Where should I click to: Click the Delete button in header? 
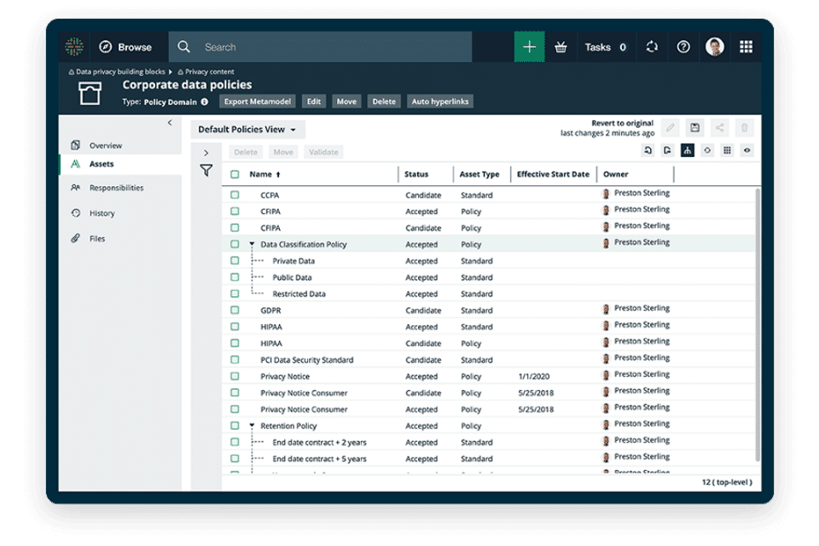(384, 102)
